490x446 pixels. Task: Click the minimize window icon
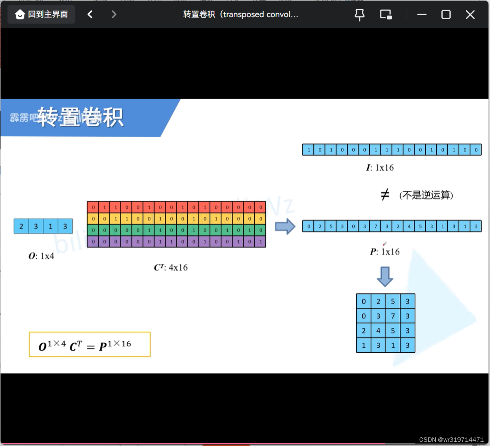tap(422, 15)
